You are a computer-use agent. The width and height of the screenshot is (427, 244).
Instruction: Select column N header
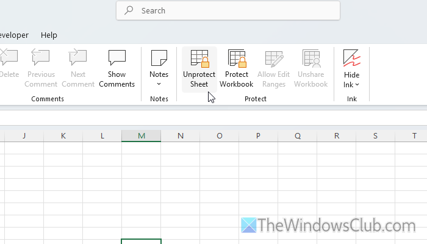(181, 135)
